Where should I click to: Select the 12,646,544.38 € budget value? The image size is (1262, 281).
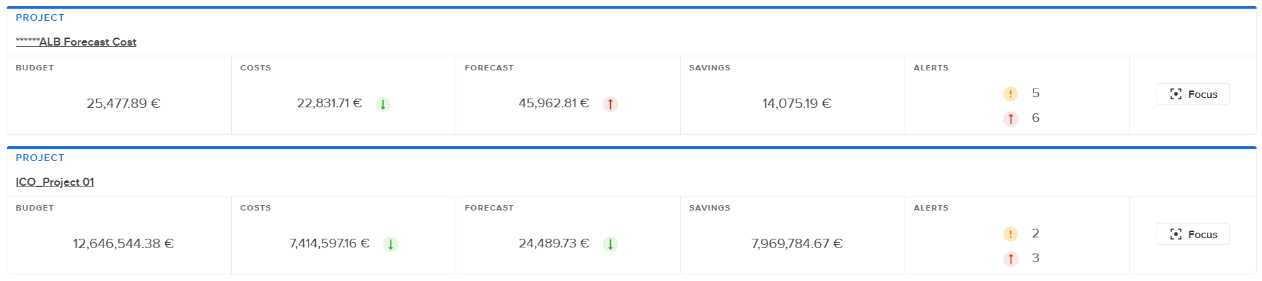124,243
